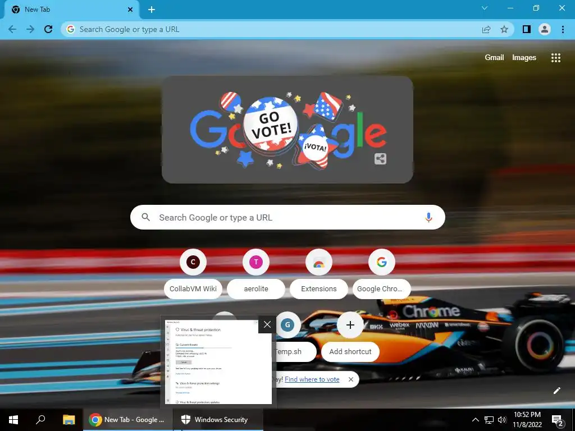The height and width of the screenshot is (431, 575).
Task: Select the New Tab - Google Chrome taskbar button
Action: click(128, 420)
